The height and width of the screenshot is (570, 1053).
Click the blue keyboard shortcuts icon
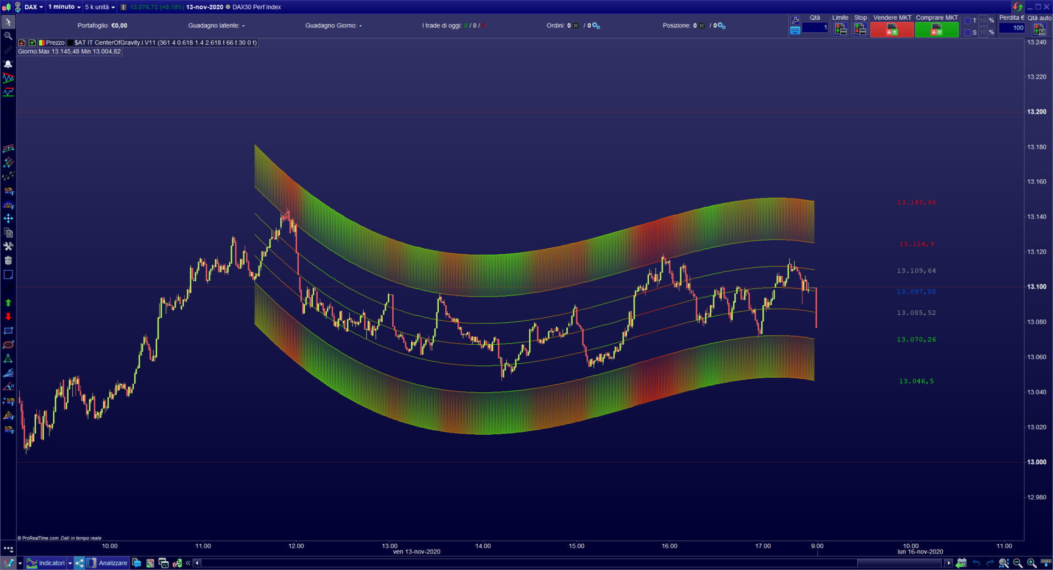[x=795, y=31]
